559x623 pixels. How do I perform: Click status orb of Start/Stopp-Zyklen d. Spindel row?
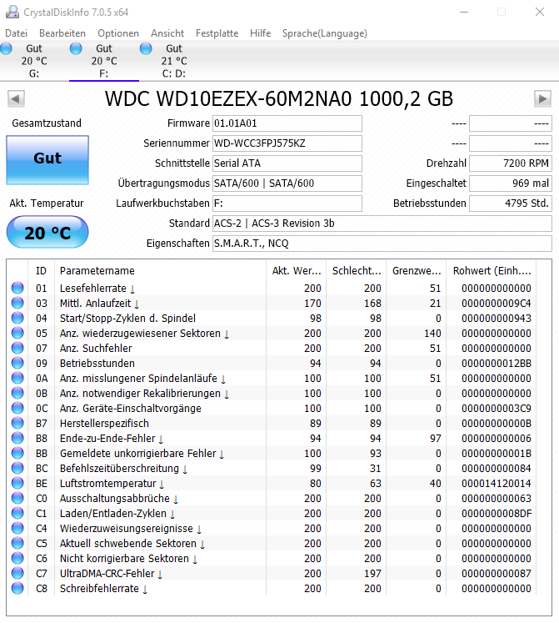coord(17,318)
